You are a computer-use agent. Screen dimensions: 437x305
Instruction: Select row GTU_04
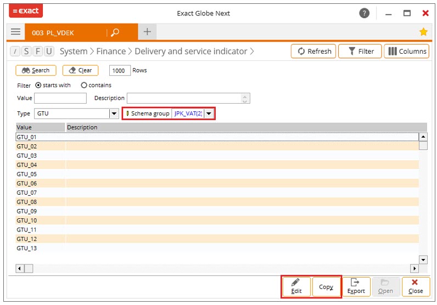[x=217, y=165]
